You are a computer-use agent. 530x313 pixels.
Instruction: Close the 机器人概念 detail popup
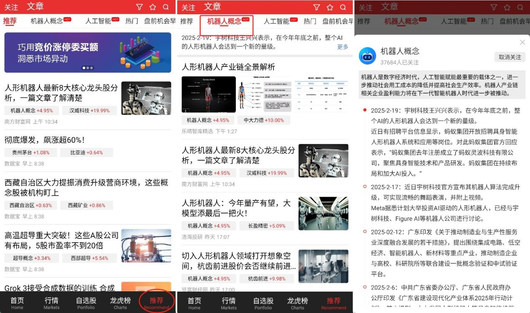522,42
